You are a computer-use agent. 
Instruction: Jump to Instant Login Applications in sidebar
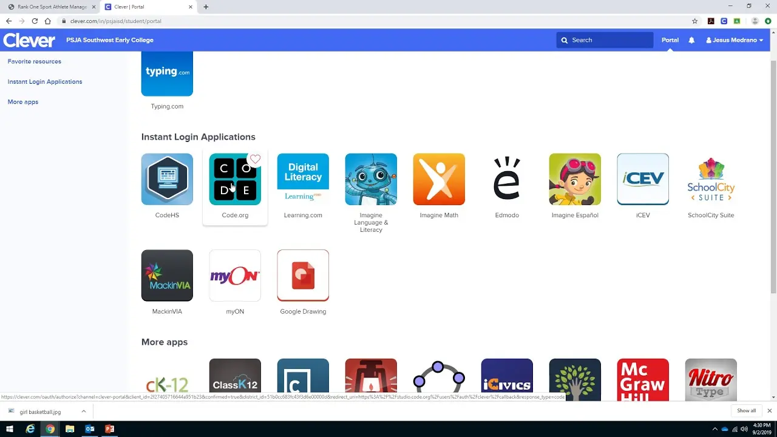coord(45,81)
